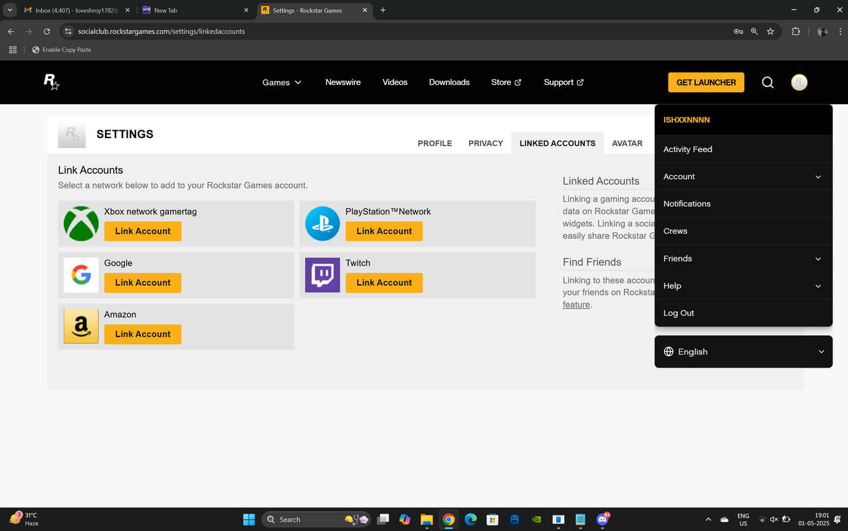Expand the Games navigation dropdown

point(282,82)
